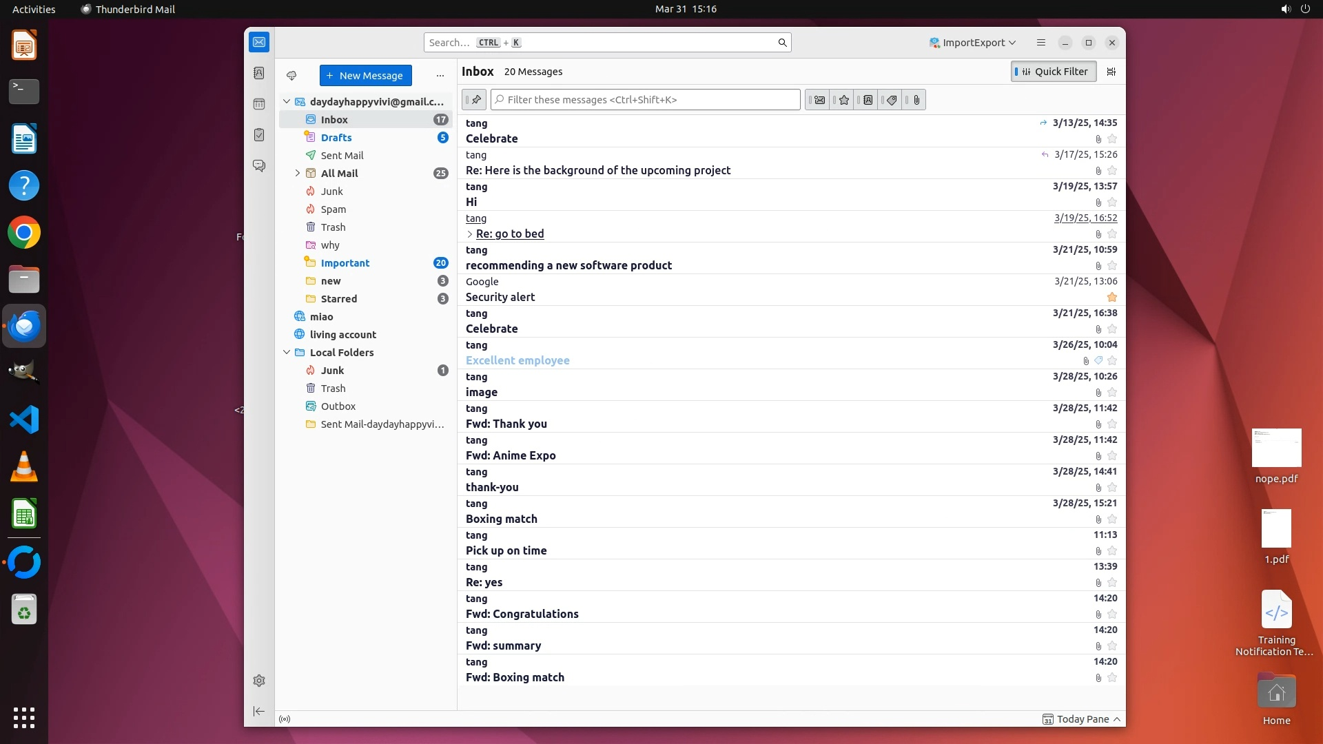
Task: Open the ImportExport dropdown
Action: 972,43
